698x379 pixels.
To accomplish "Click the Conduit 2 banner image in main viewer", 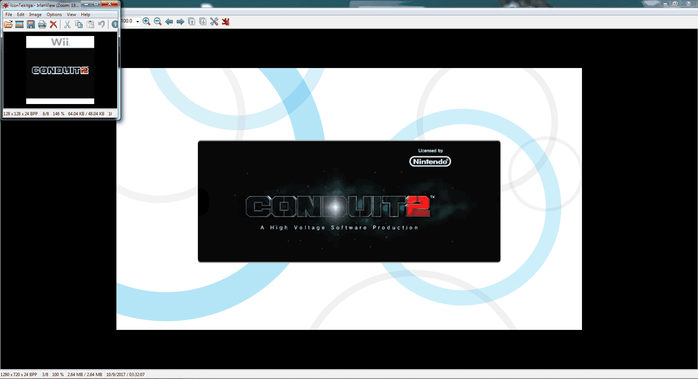I will click(349, 201).
